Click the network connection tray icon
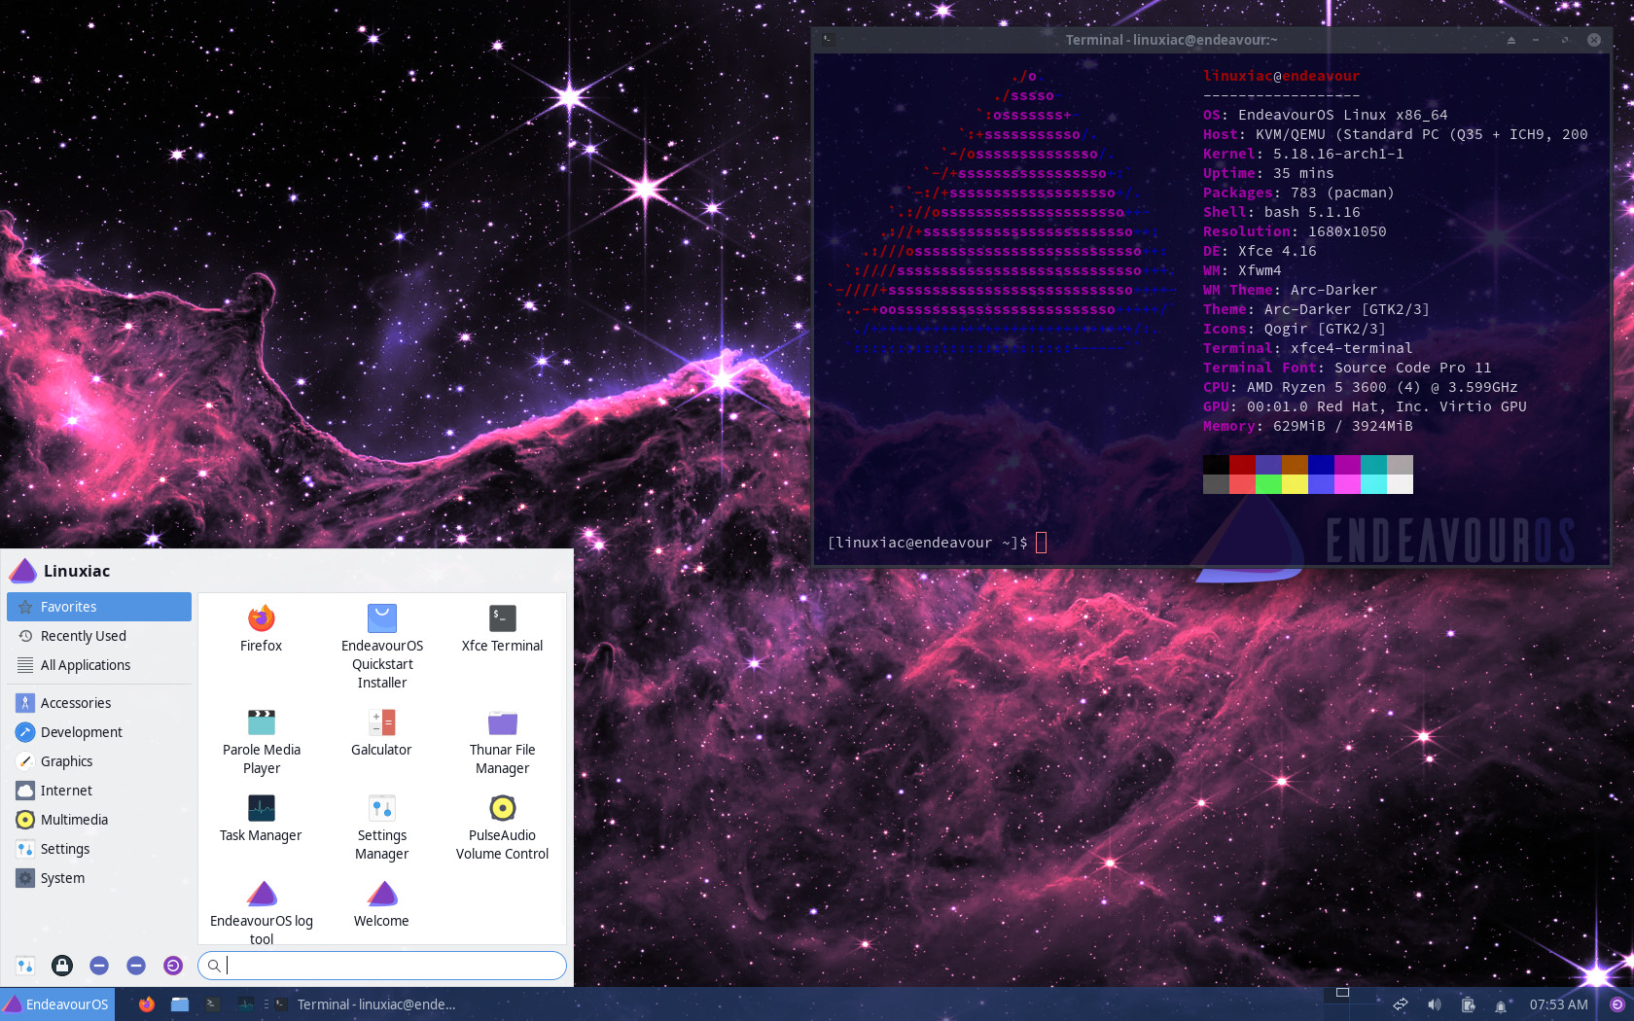Image resolution: width=1634 pixels, height=1021 pixels. (1401, 1004)
